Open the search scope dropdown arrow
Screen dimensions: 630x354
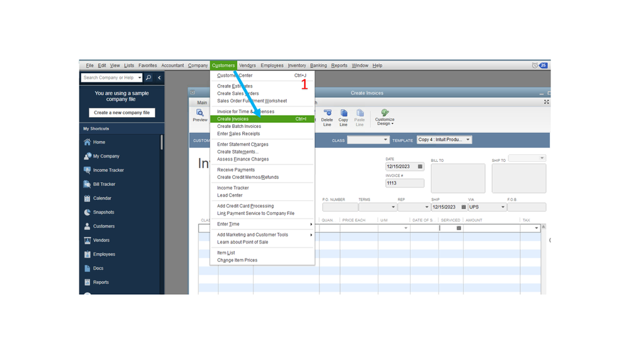coord(139,77)
